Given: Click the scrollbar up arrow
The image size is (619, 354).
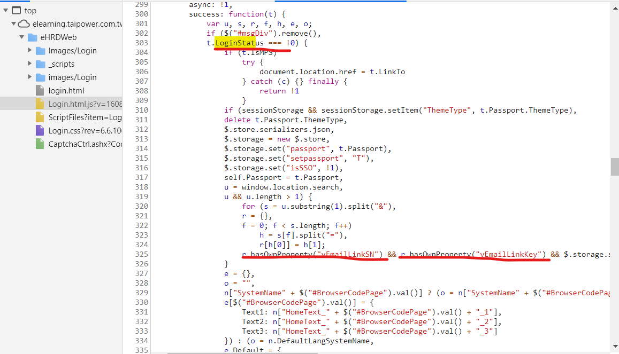Looking at the screenshot, I should pos(615,7).
